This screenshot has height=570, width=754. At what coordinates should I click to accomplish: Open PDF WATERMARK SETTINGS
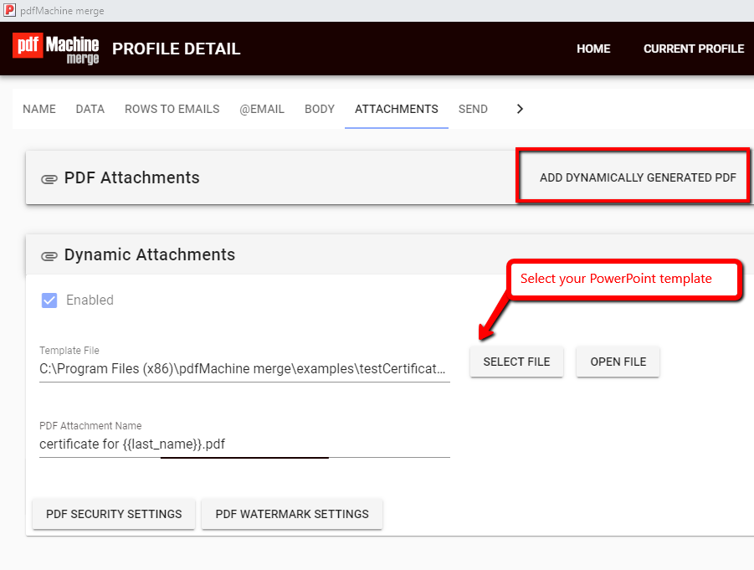292,514
